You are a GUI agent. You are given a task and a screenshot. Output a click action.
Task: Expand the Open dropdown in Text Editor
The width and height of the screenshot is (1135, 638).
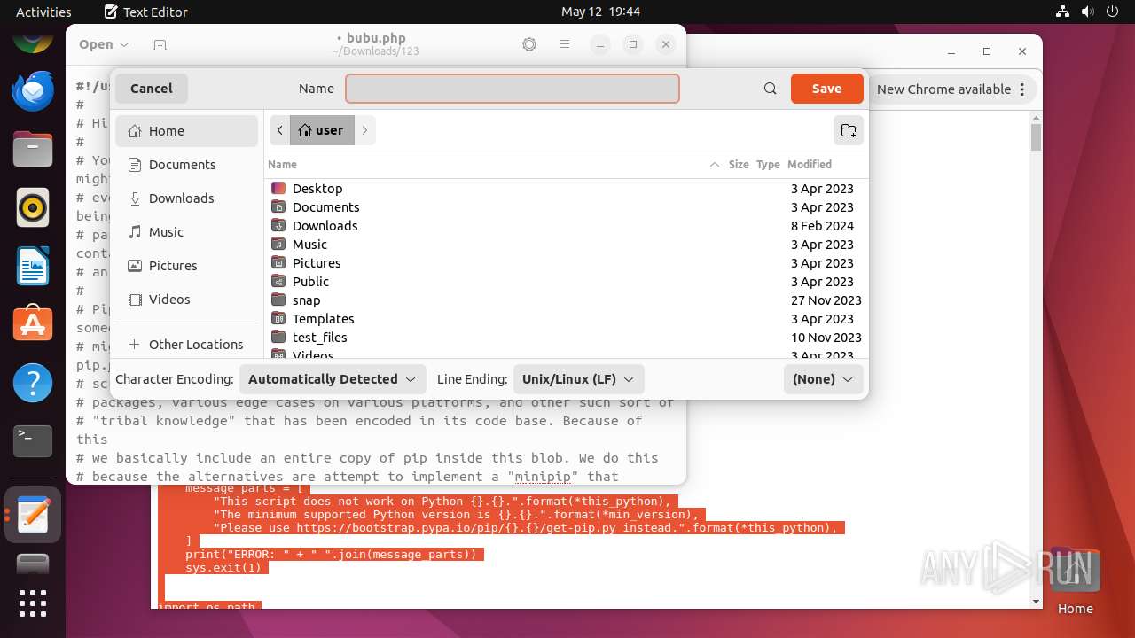coord(103,44)
